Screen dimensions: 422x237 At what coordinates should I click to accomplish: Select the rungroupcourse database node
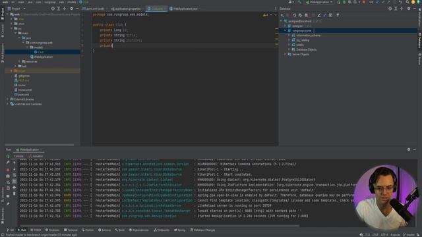(x=301, y=31)
